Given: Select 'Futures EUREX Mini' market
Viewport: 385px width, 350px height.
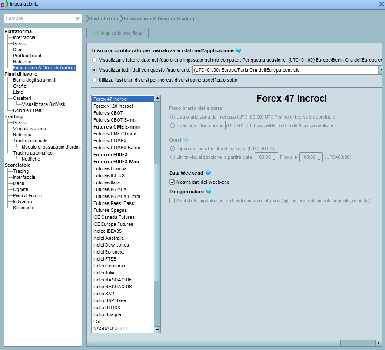Looking at the screenshot, I should click(123, 162).
